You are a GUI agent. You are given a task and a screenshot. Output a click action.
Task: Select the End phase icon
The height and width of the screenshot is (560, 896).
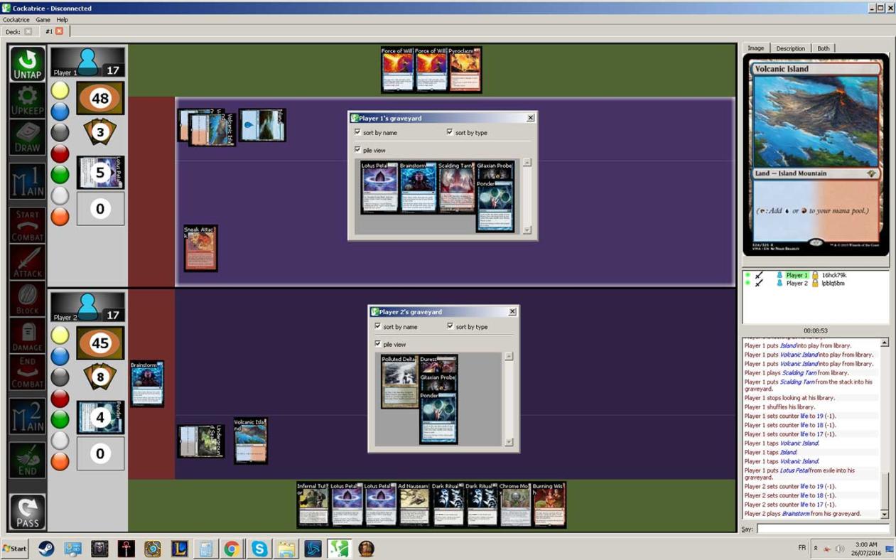pyautogui.click(x=27, y=460)
